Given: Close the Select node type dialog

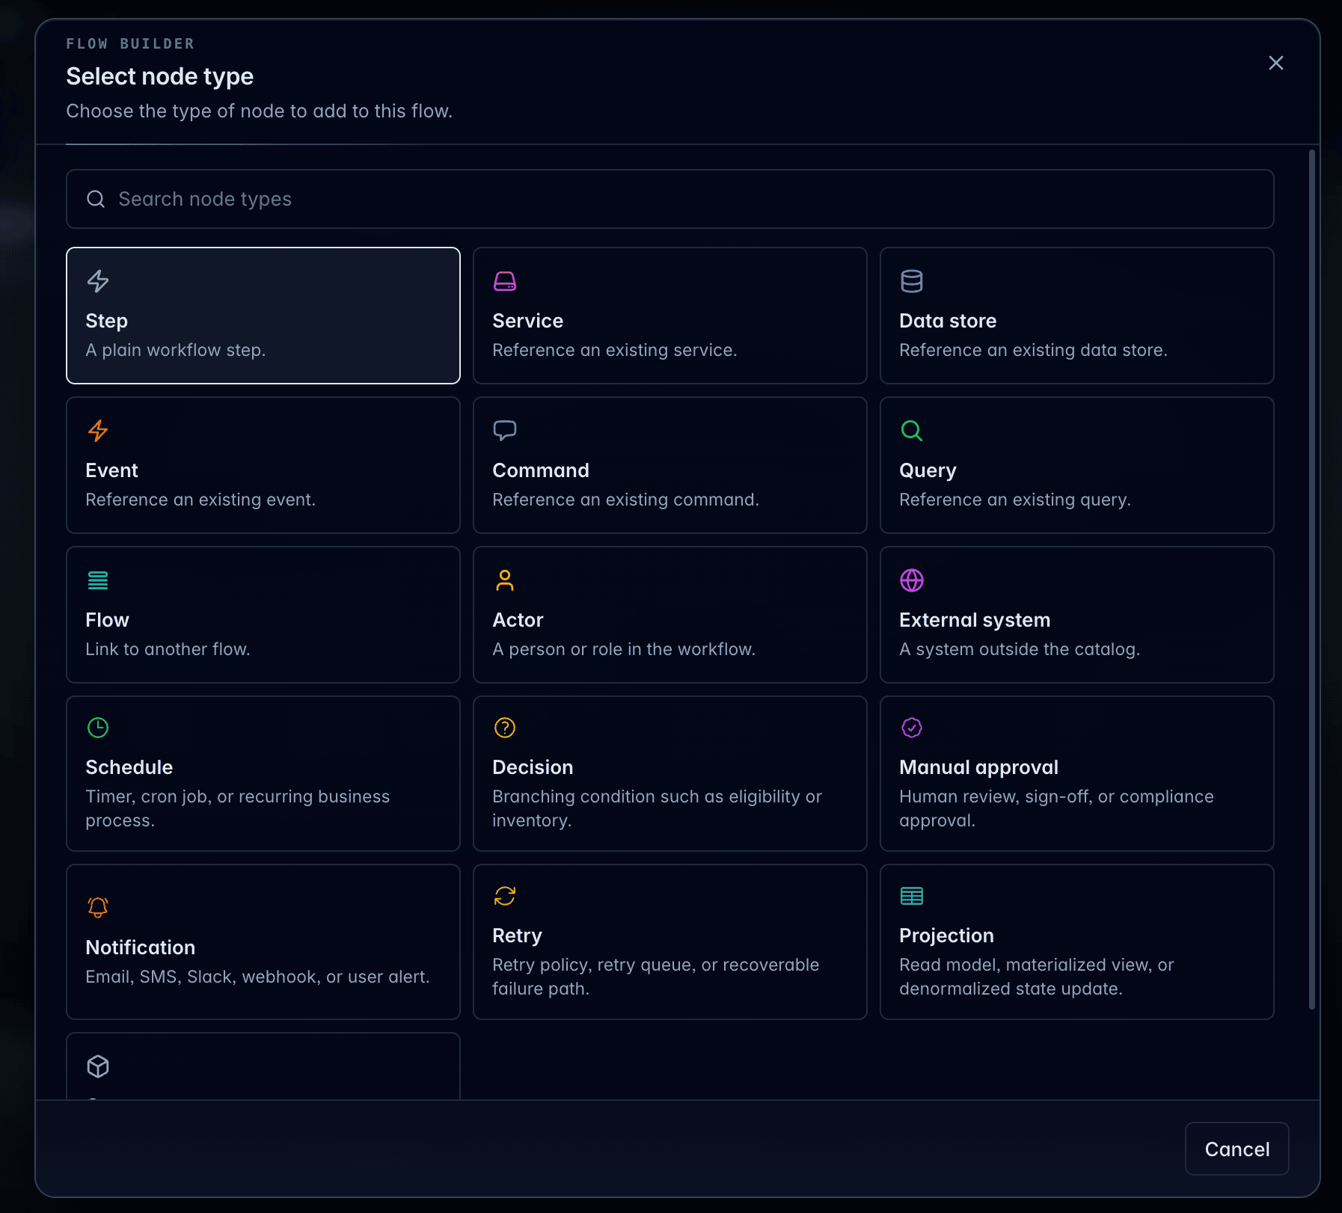Looking at the screenshot, I should click(x=1276, y=63).
